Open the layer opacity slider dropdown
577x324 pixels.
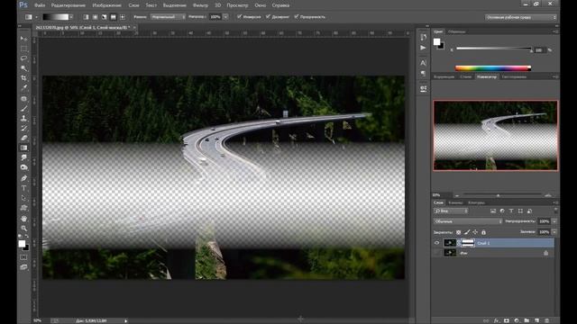click(x=554, y=221)
